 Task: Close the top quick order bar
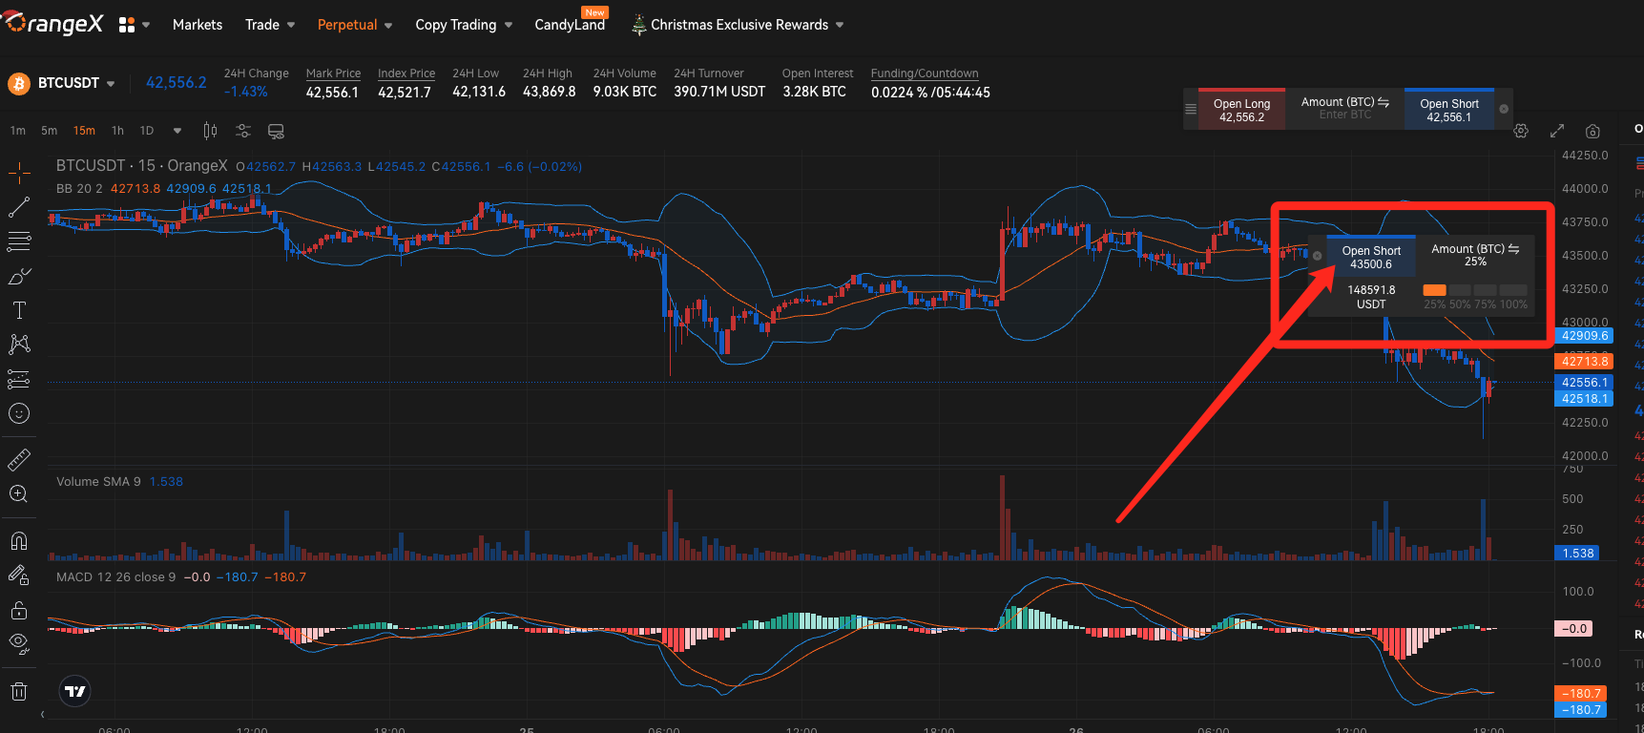pos(1504,109)
